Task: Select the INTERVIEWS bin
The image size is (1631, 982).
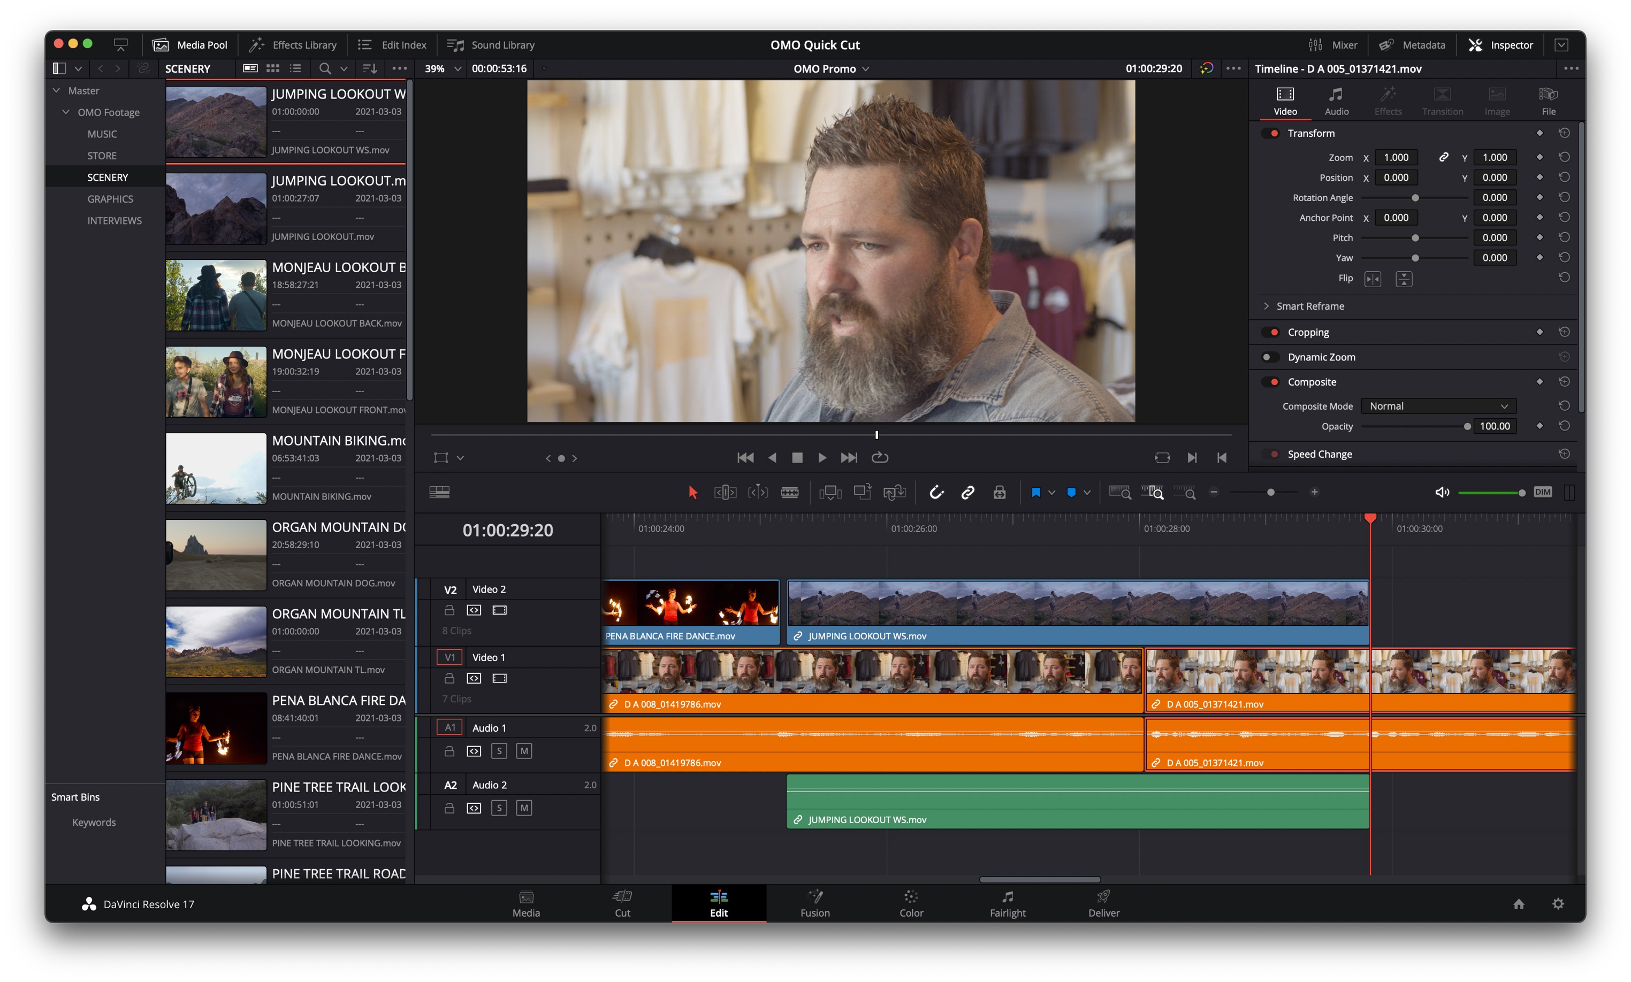Action: click(114, 221)
